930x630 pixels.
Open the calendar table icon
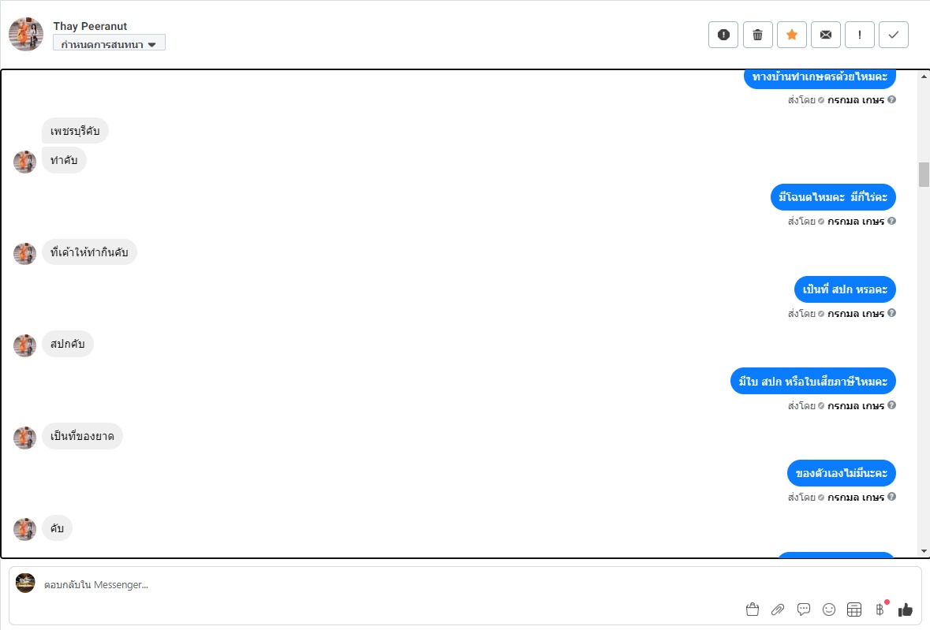coord(853,609)
